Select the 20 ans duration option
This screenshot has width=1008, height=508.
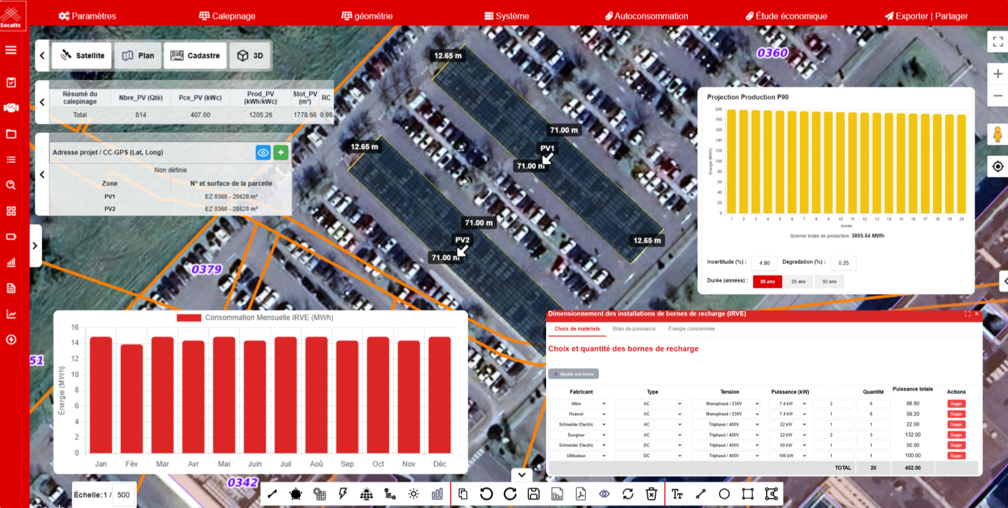767,281
